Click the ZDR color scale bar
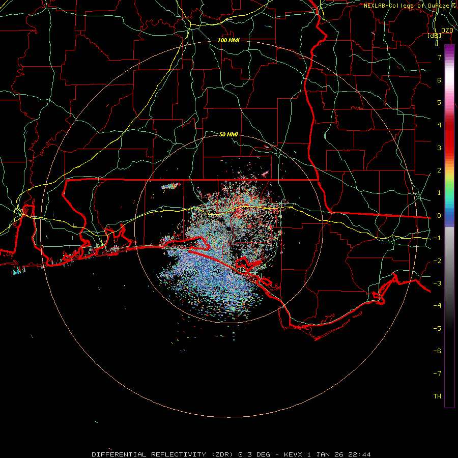Image resolution: width=458 pixels, height=458 pixels. click(x=449, y=226)
